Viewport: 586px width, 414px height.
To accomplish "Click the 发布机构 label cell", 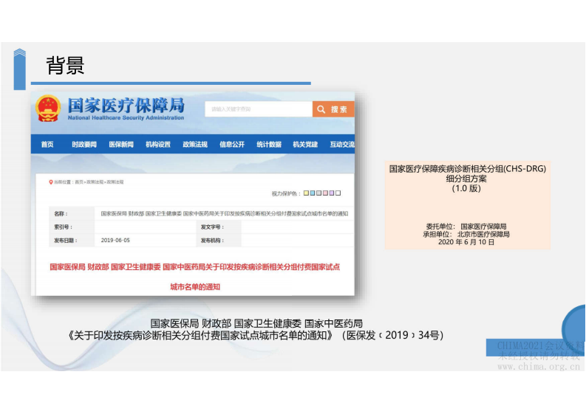I will coord(219,241).
